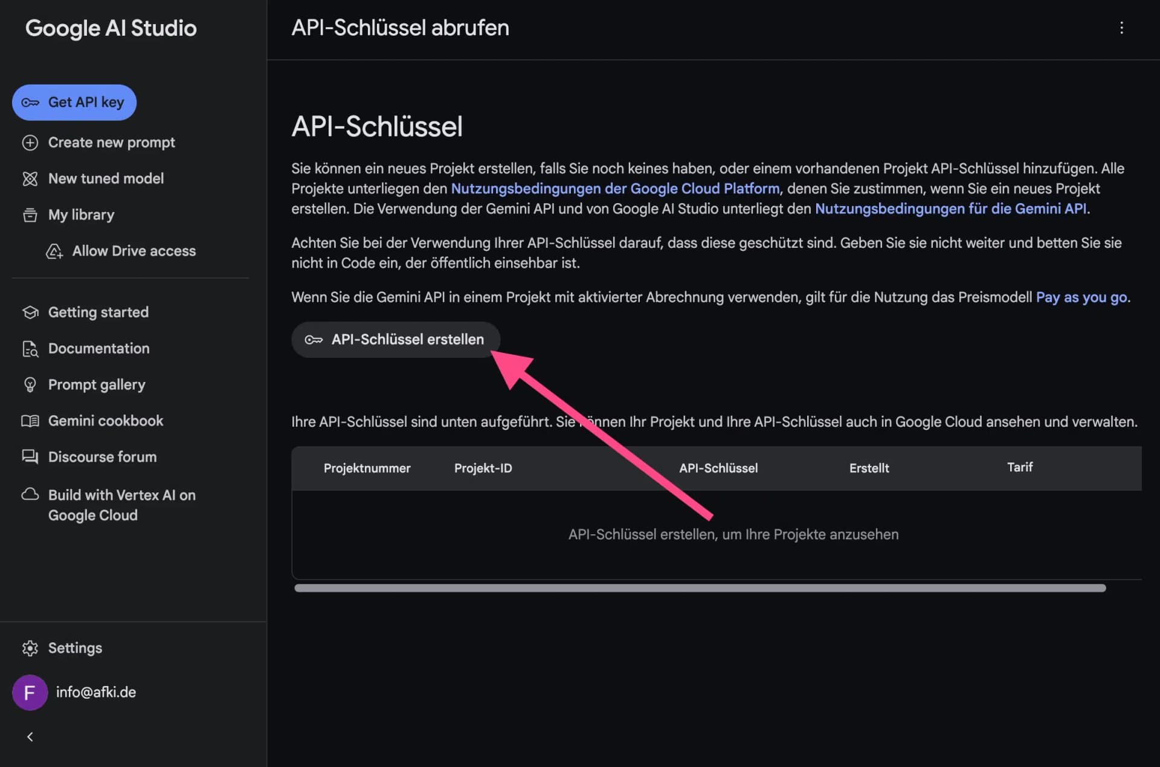Click the Prompt gallery lightbulb icon
This screenshot has height=767, width=1160.
point(30,384)
